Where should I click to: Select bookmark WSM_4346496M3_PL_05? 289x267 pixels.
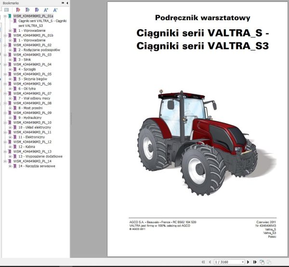32,74
